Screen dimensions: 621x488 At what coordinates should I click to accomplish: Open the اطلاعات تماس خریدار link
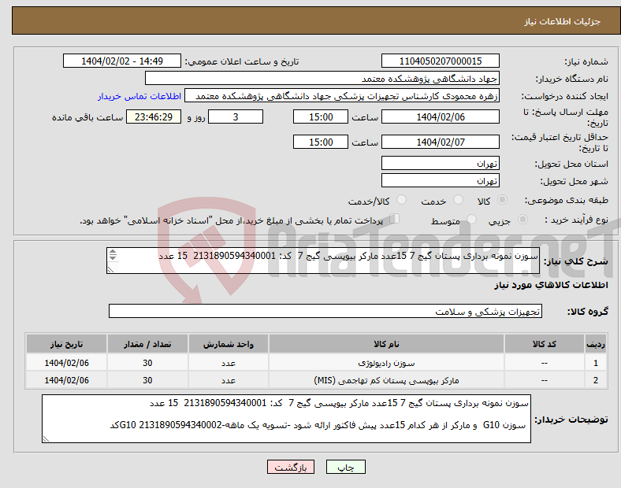pyautogui.click(x=139, y=96)
